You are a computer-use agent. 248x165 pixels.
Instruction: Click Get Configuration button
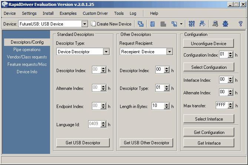(x=209, y=132)
